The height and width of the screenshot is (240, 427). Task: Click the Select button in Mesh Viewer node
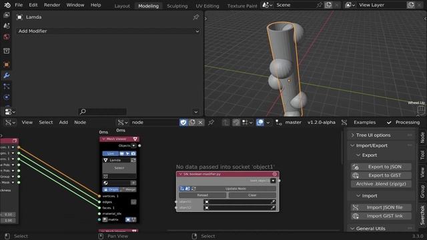pos(119,168)
